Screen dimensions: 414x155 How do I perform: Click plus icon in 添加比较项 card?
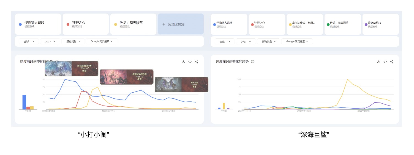pyautogui.click(x=164, y=24)
